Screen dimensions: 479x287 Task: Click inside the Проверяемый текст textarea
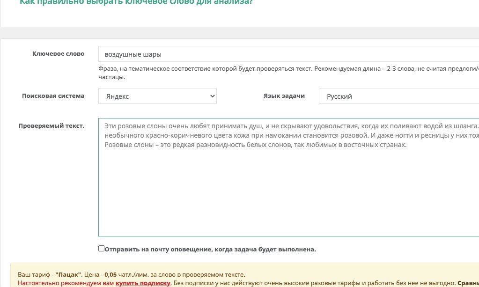[289, 177]
